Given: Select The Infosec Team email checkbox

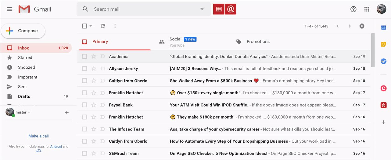Looking at the screenshot, I should click(x=84, y=129).
